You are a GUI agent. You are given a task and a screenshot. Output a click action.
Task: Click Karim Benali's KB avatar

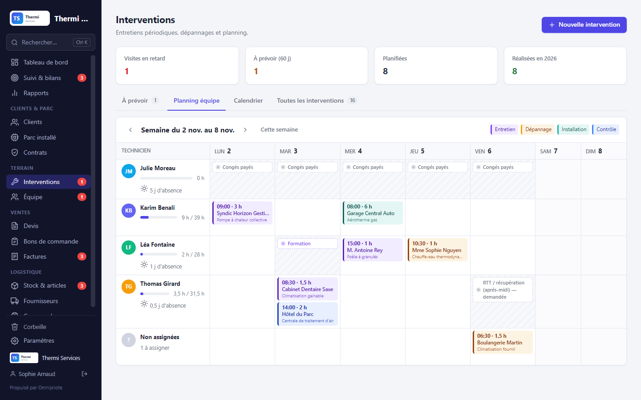[129, 211]
